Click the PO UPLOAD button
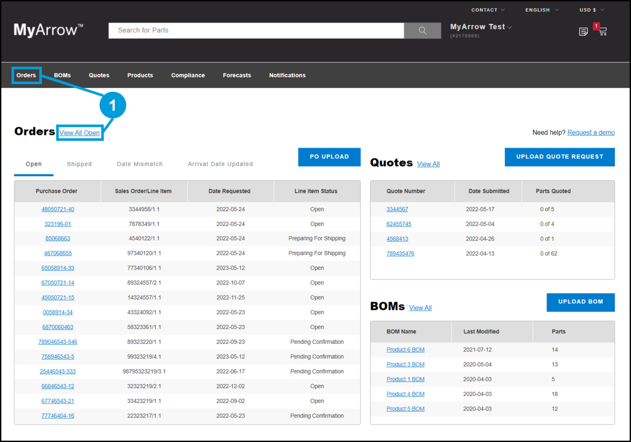 tap(329, 157)
